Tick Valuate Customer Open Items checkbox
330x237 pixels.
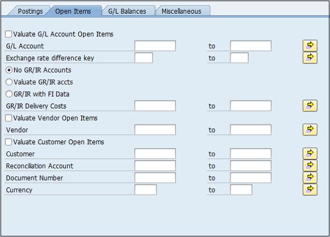8,142
